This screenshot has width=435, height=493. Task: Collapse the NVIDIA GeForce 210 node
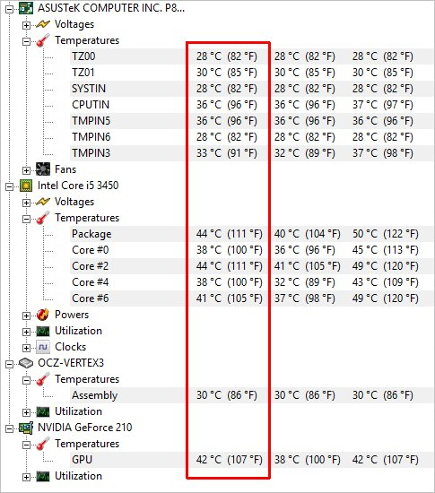tap(10, 428)
